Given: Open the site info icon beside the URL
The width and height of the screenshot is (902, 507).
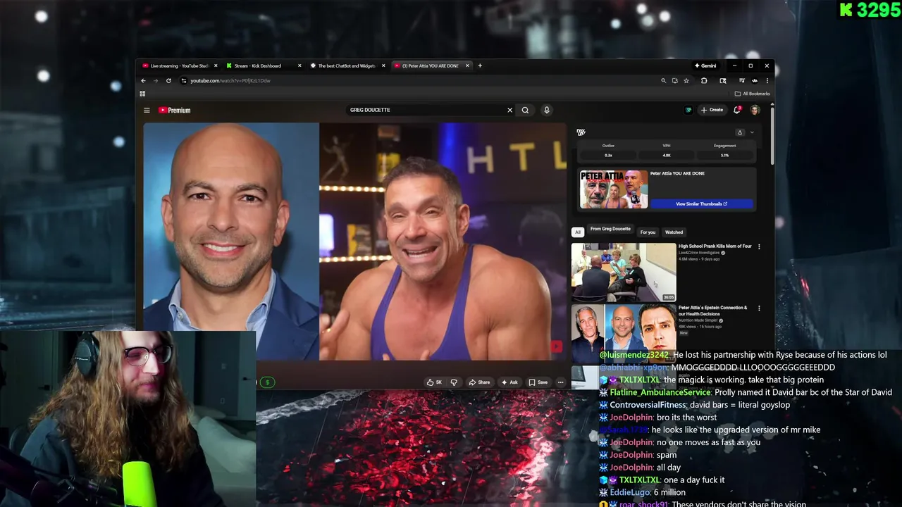Looking at the screenshot, I should pos(183,80).
